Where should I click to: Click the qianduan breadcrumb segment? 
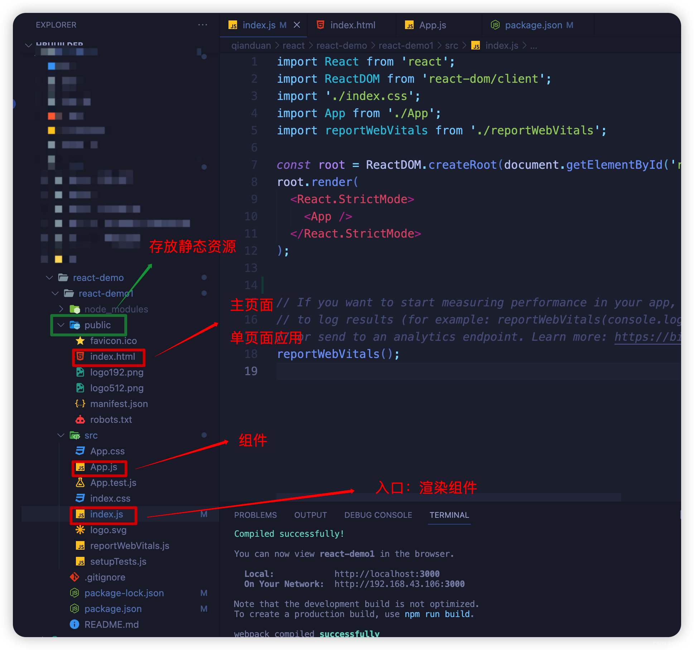pos(251,46)
